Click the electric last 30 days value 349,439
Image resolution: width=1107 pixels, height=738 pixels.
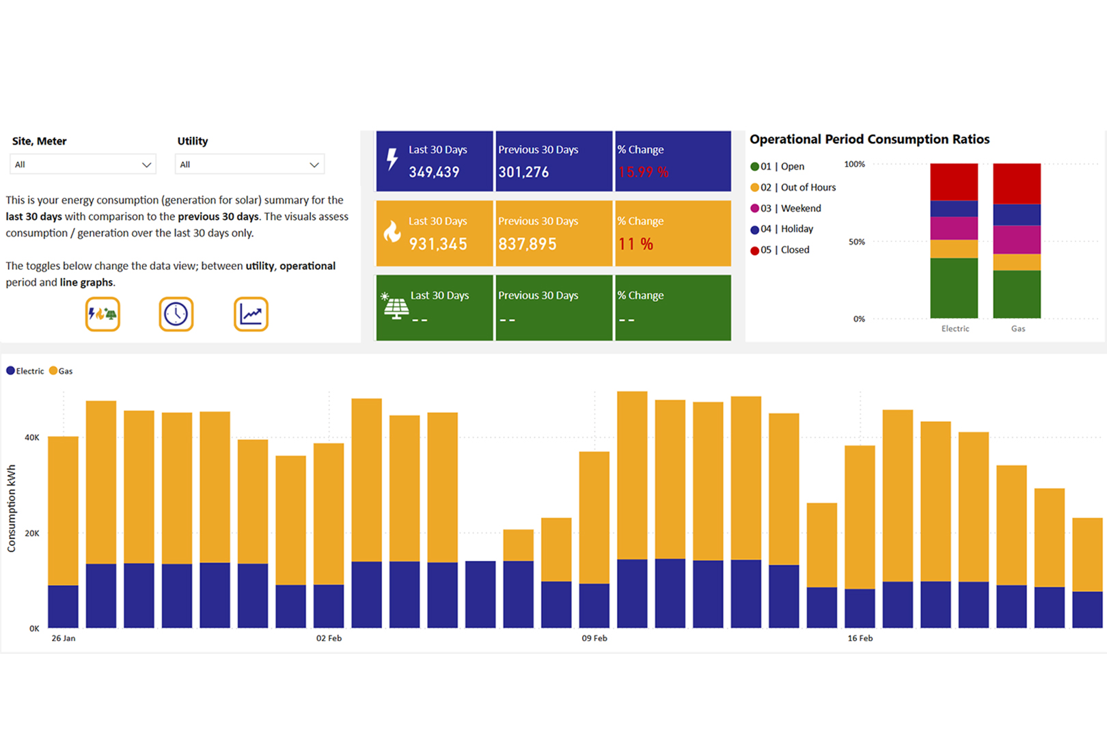[x=434, y=172]
